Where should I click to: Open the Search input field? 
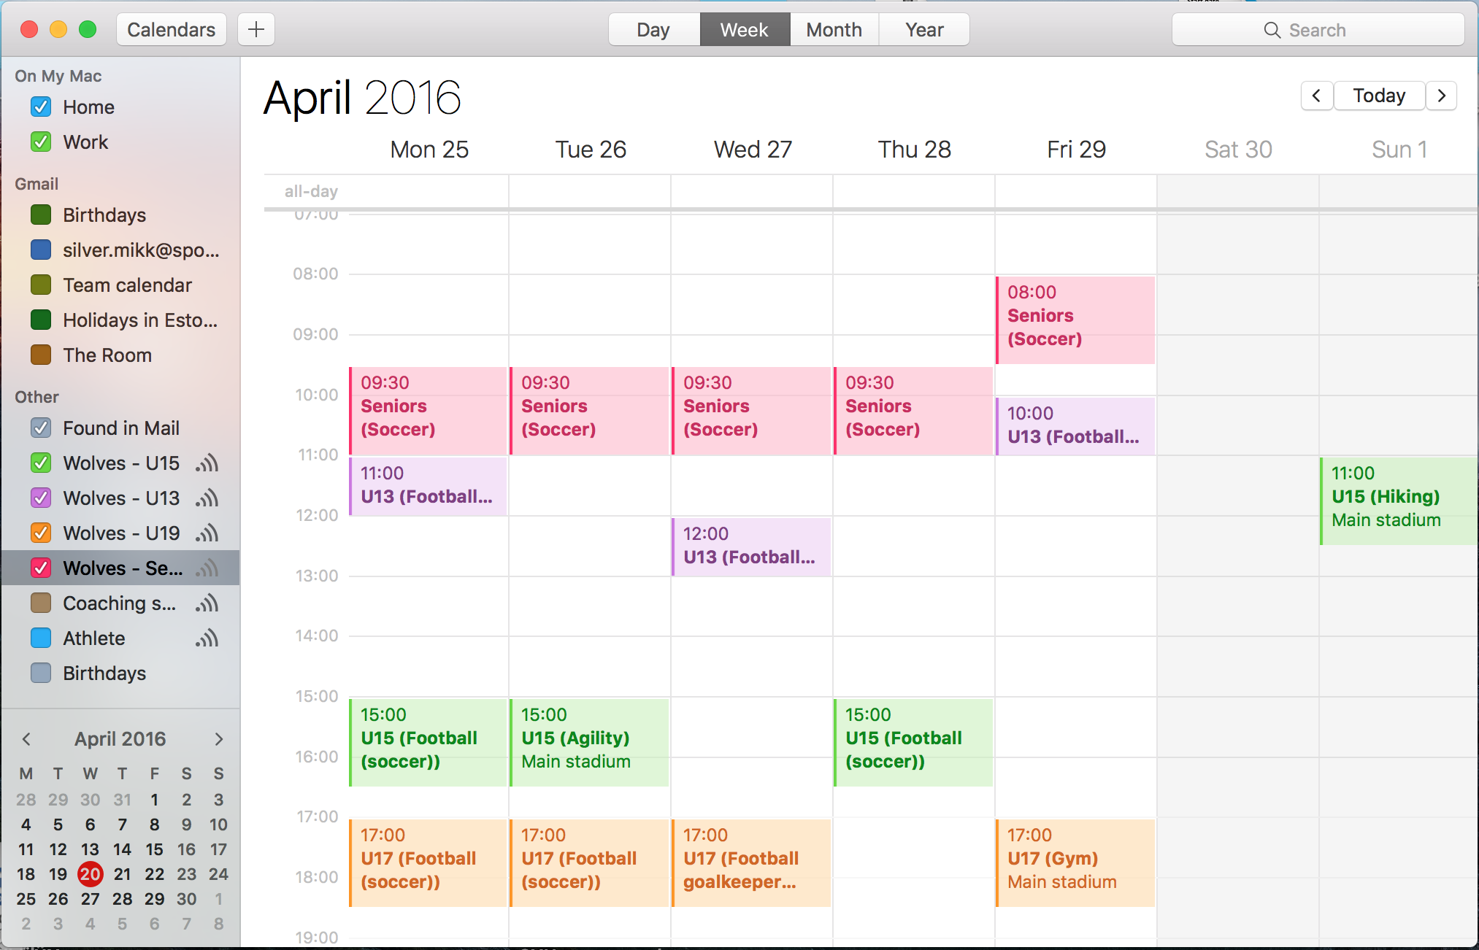point(1317,29)
